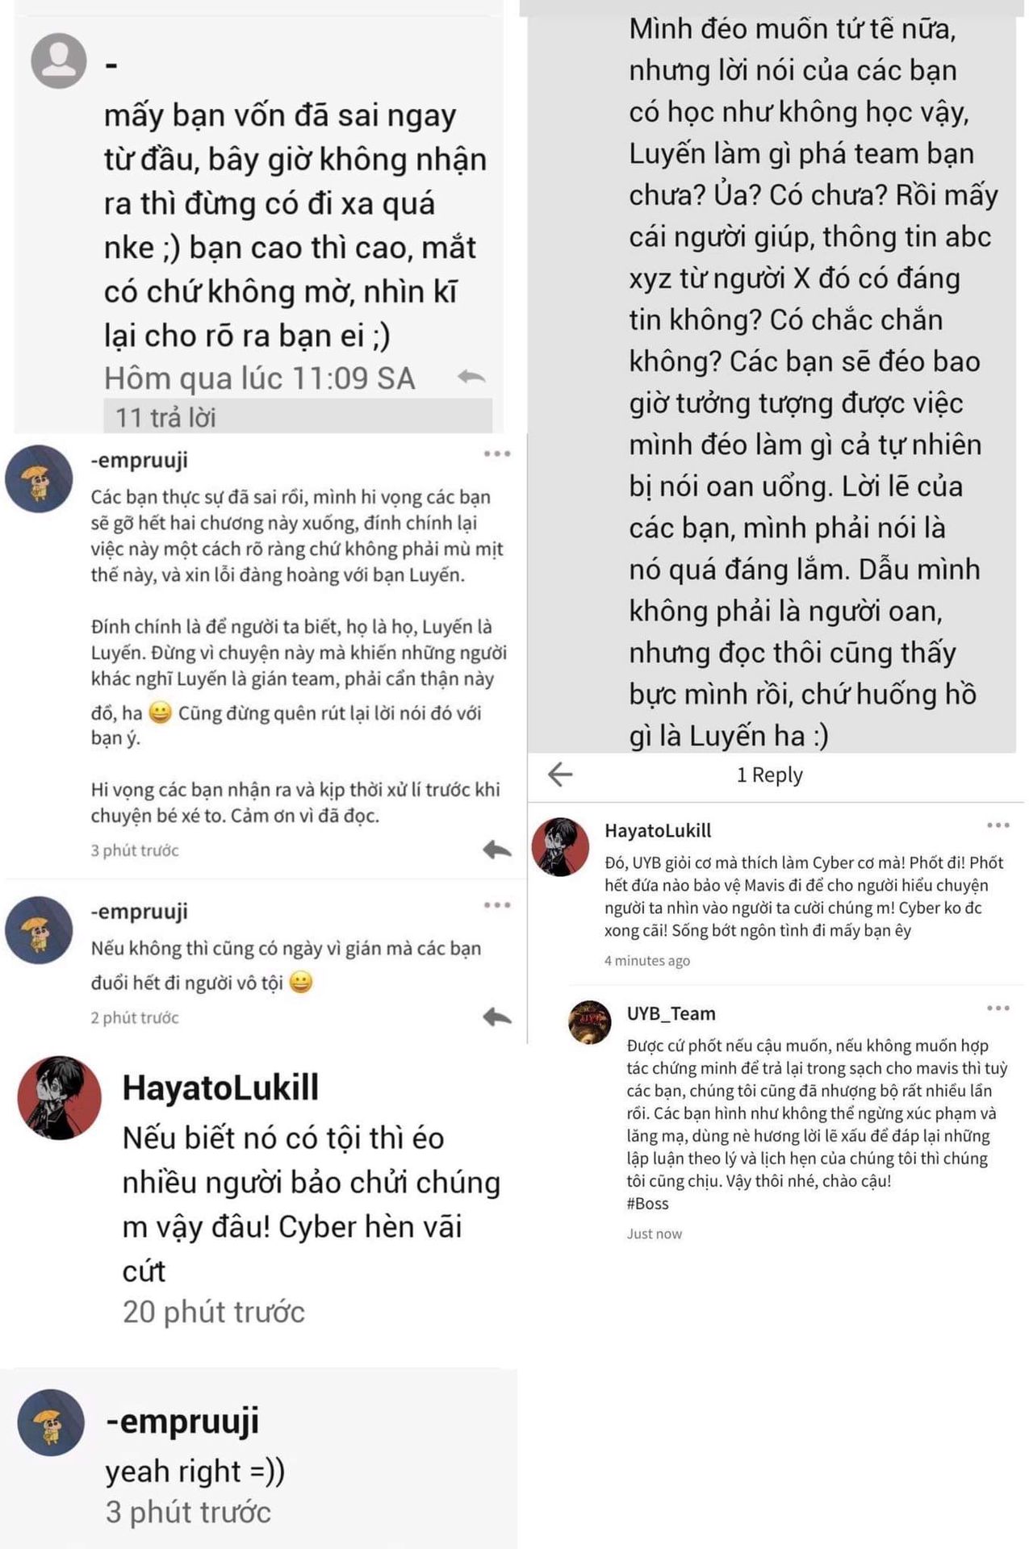Click the username "HayatoLukill" in the reply thread
Viewport: 1029px width, 1549px height.
pos(658,830)
